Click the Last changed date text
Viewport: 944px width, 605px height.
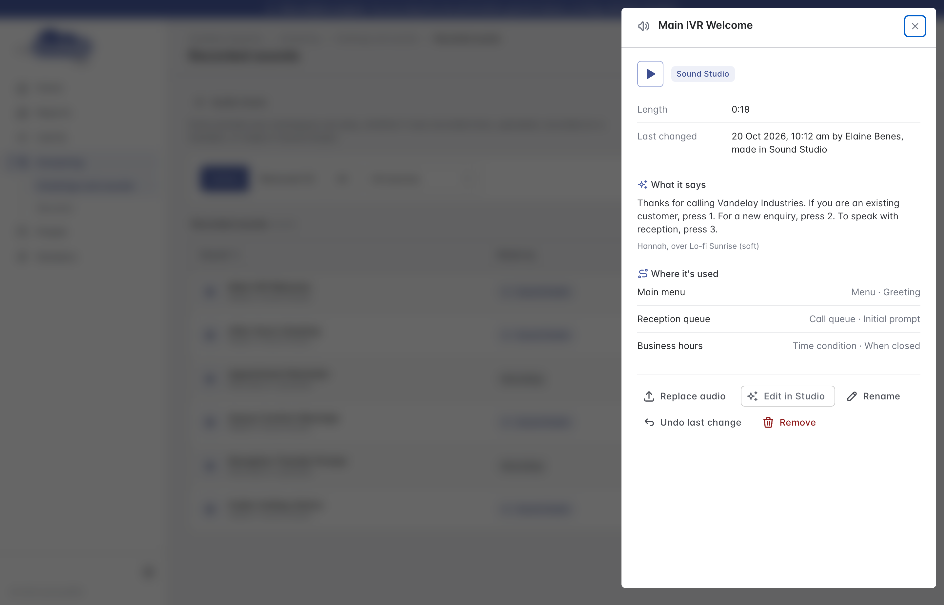coord(818,143)
